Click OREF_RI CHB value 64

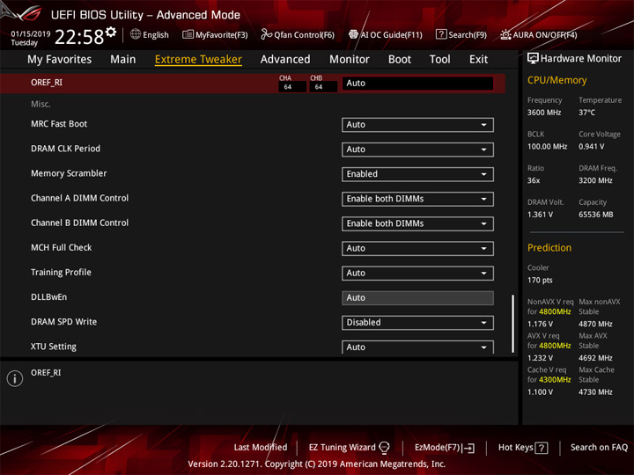click(x=323, y=87)
